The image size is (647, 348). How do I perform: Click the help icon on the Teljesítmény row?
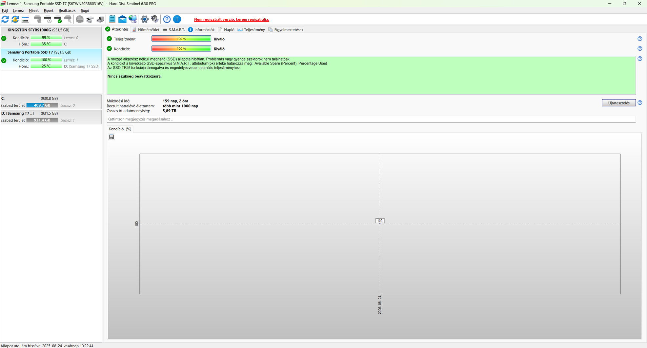tap(640, 39)
